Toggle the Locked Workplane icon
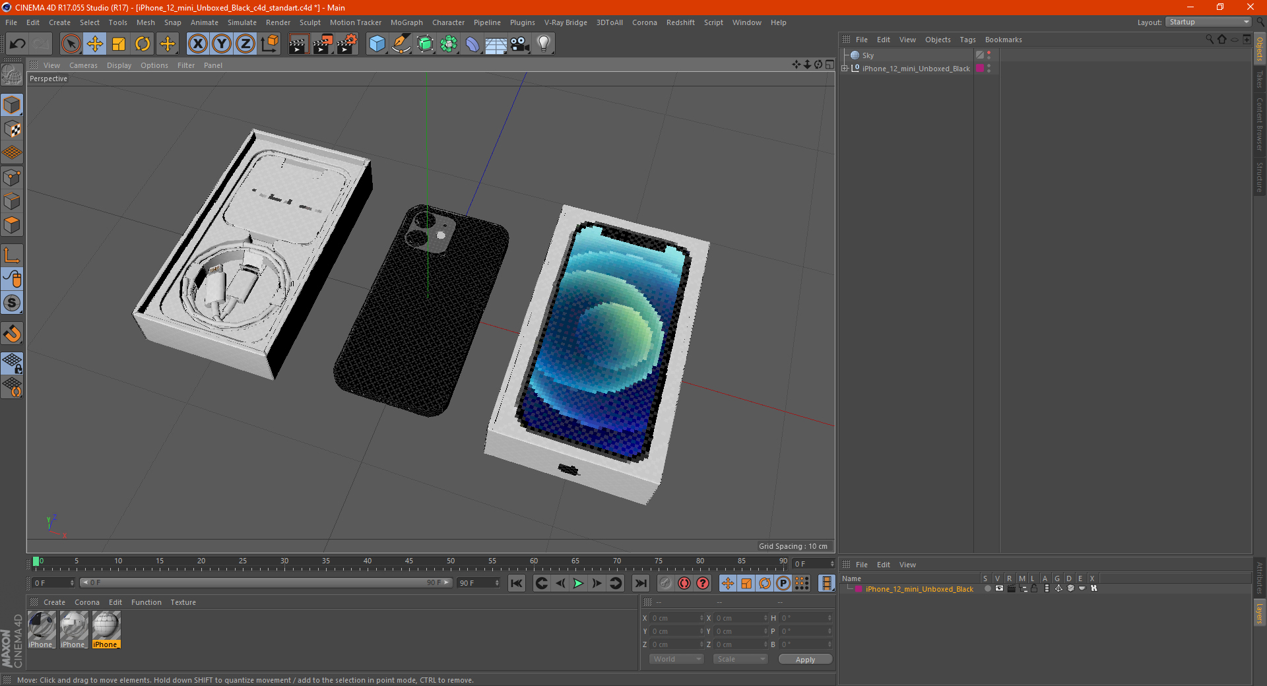 [x=12, y=363]
